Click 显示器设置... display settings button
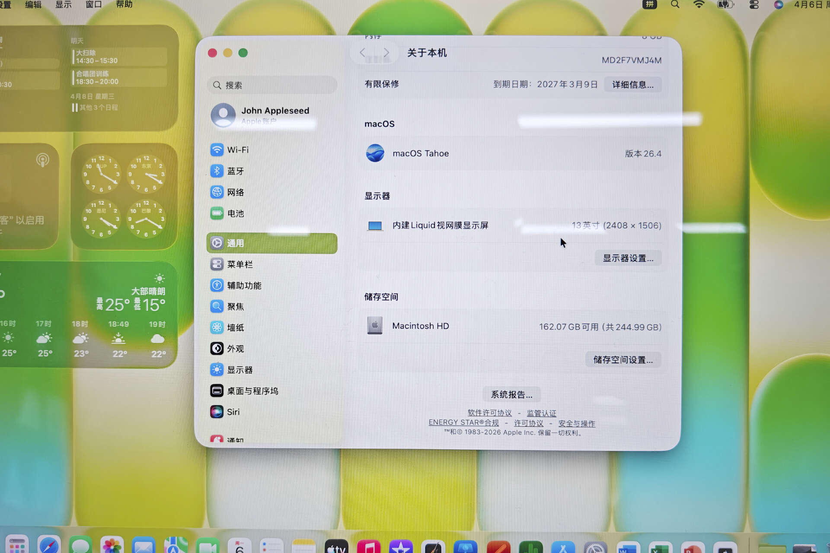Screen dimensions: 830x553 click(628, 258)
